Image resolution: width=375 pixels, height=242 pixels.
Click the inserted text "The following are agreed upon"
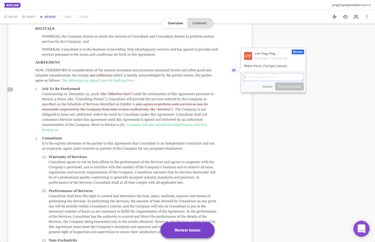click(x=85, y=80)
